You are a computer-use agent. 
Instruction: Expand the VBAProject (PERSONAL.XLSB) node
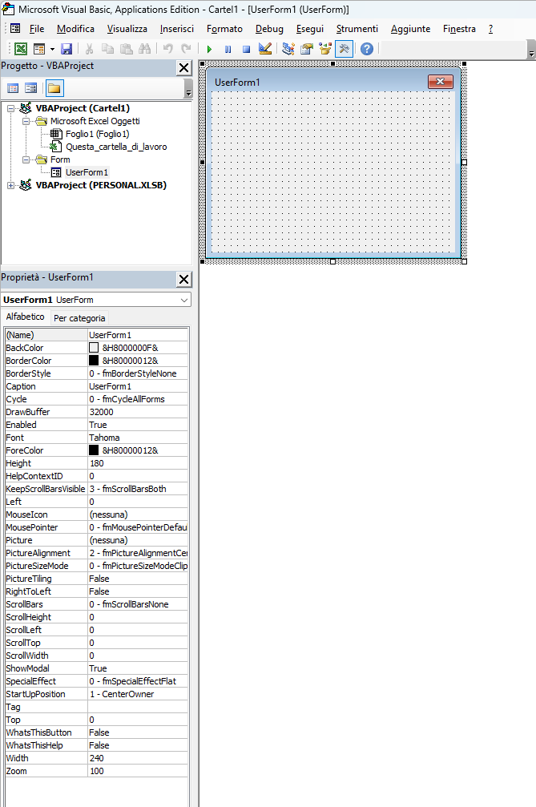tap(10, 185)
